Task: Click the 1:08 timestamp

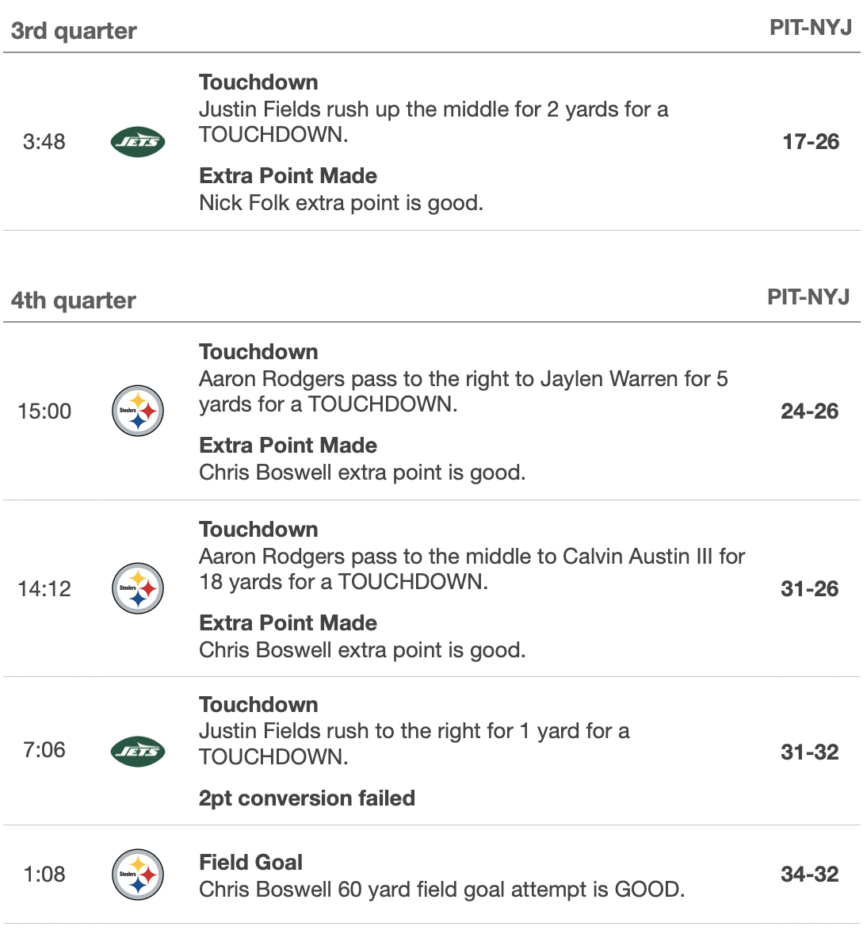Action: coord(44,875)
